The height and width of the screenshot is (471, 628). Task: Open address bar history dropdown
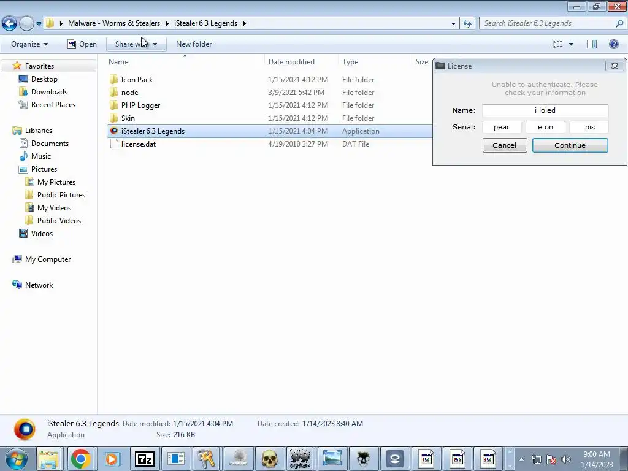coord(453,24)
